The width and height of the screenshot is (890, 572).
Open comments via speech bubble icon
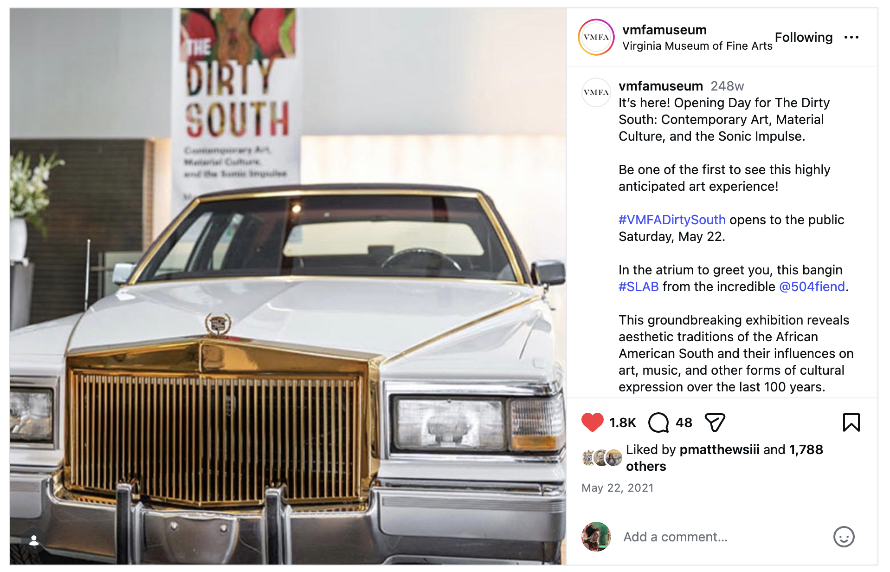(658, 422)
